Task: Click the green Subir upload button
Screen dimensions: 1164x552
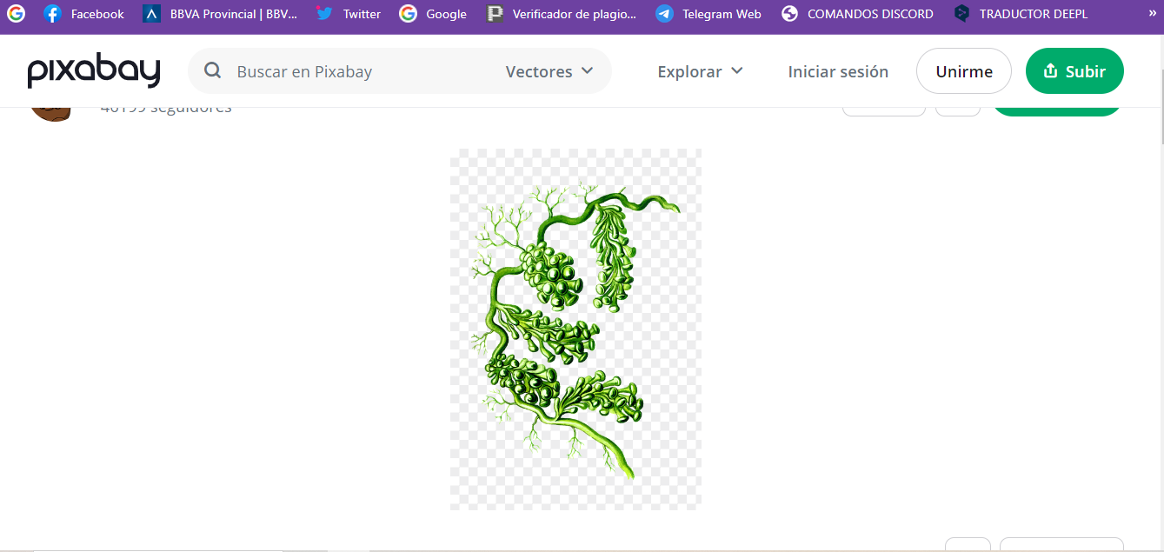Action: (1074, 71)
